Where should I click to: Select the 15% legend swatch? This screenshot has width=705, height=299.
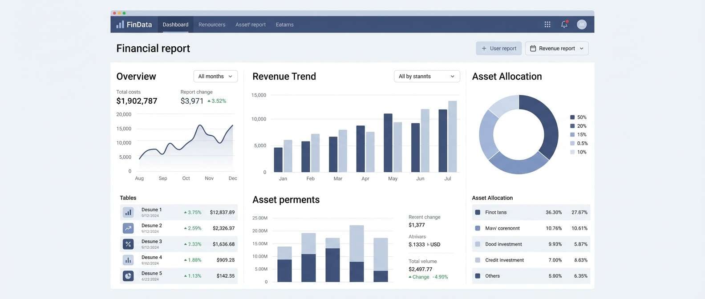coord(572,135)
